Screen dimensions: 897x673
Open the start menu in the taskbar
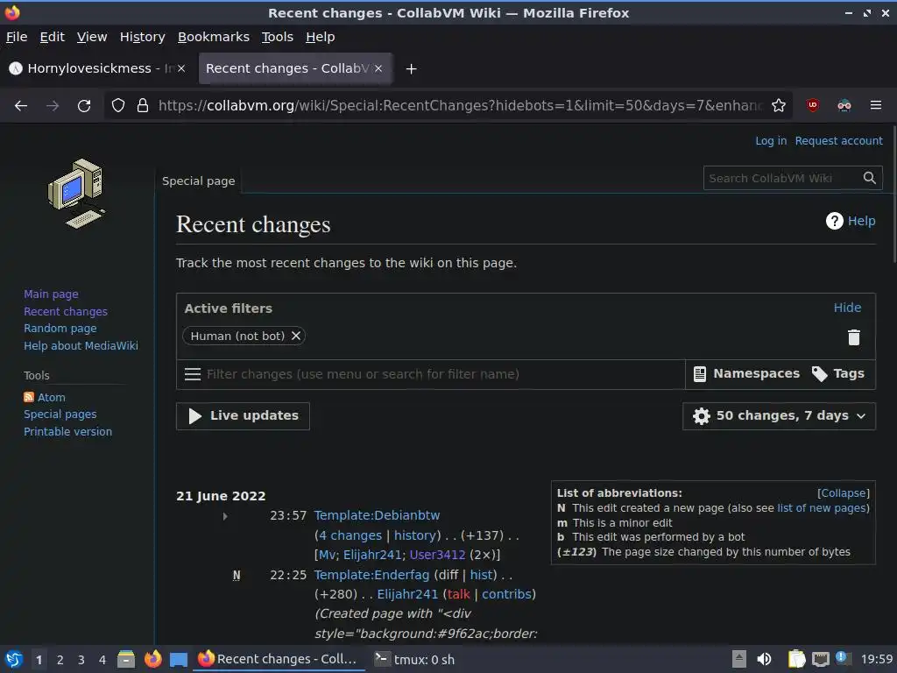click(14, 659)
